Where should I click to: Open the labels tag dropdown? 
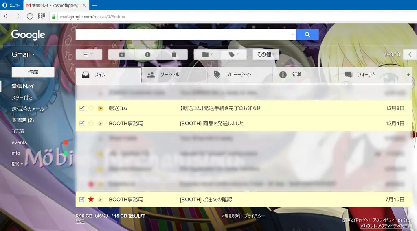233,54
